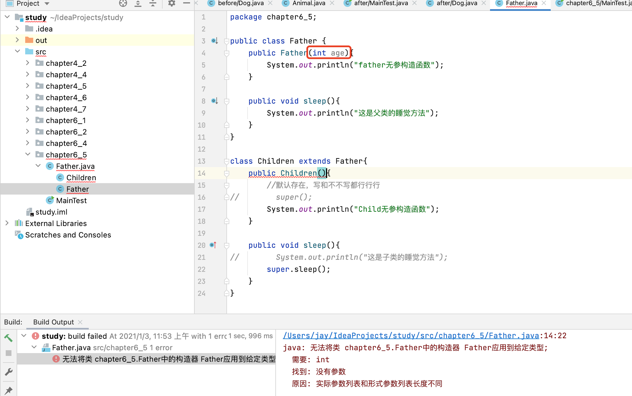The image size is (632, 396).
Task: Open the Father.java error path link
Action: (x=411, y=336)
